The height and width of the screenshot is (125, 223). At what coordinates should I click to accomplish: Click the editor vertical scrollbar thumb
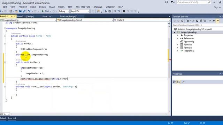tap(169, 58)
